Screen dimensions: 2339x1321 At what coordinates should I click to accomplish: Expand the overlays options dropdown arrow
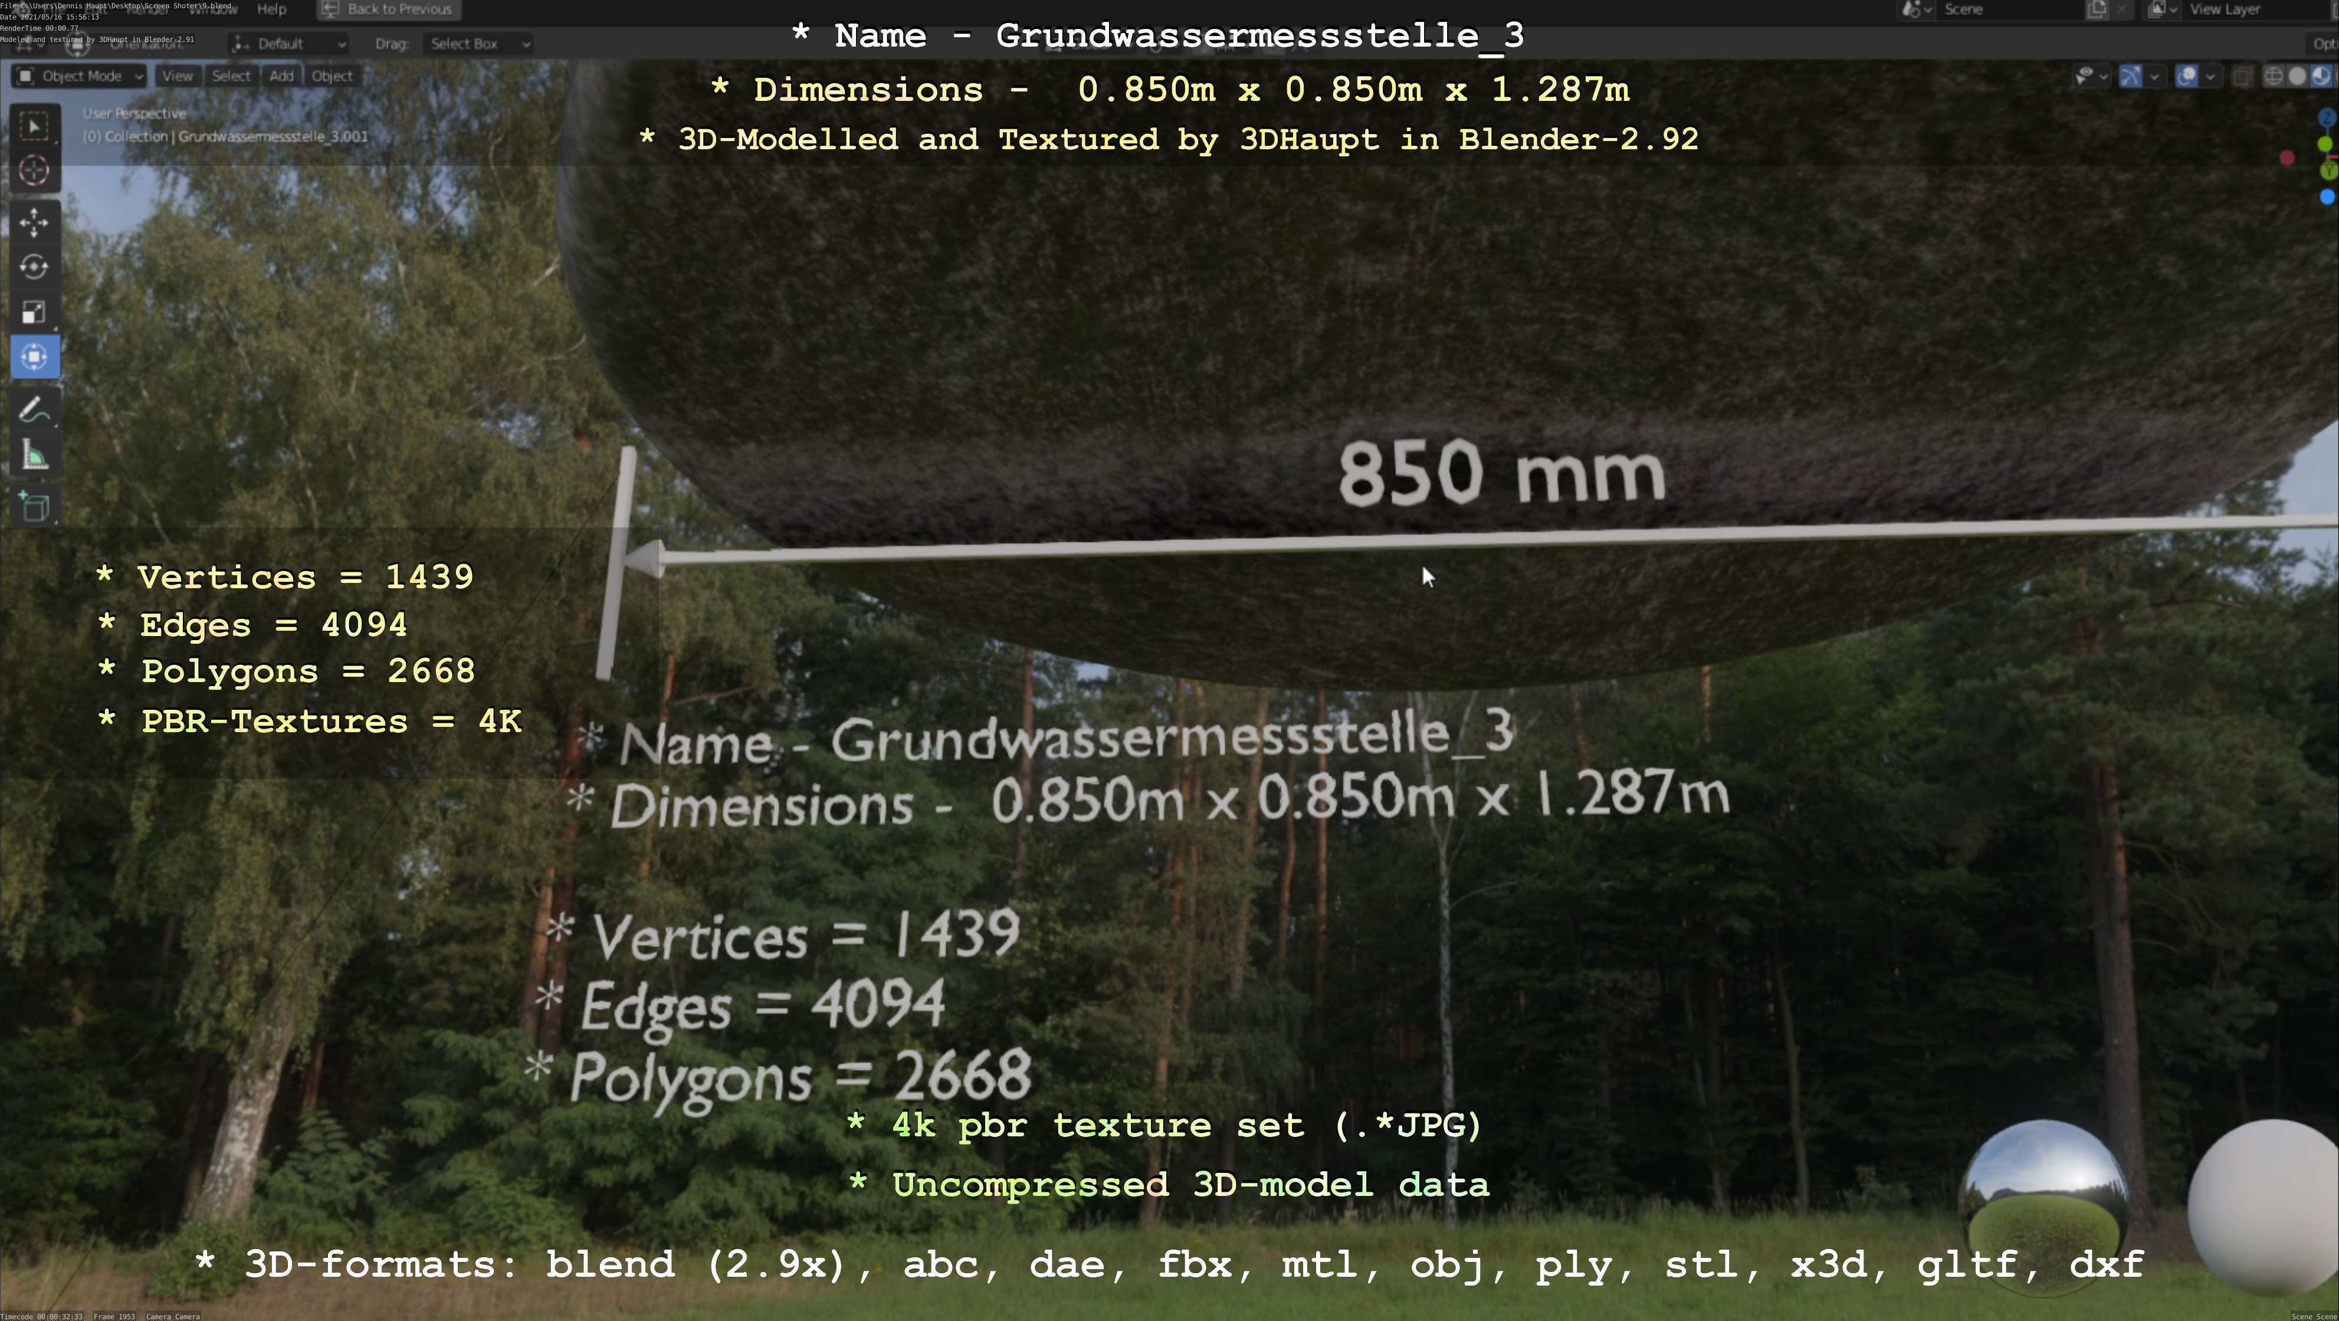click(2210, 76)
